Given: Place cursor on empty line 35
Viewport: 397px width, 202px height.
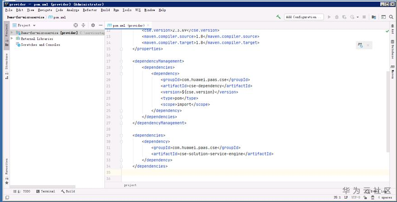Looking at the screenshot, I should (x=255, y=173).
